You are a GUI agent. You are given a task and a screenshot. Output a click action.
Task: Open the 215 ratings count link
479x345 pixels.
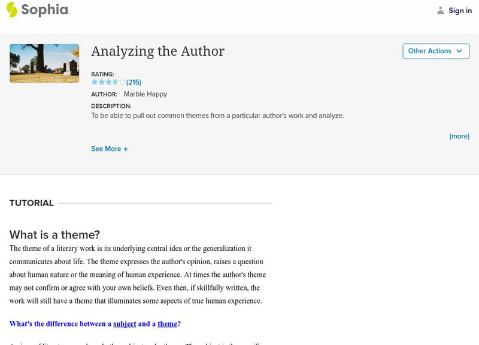[x=134, y=82]
